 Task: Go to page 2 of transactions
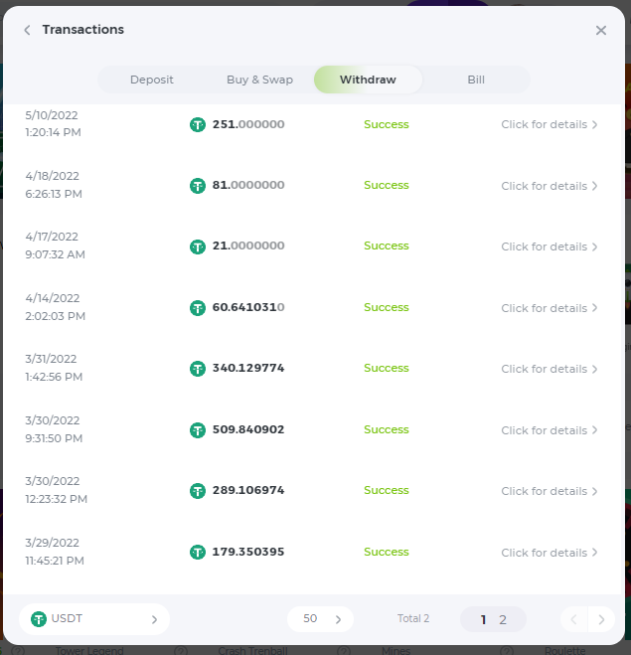pos(503,620)
